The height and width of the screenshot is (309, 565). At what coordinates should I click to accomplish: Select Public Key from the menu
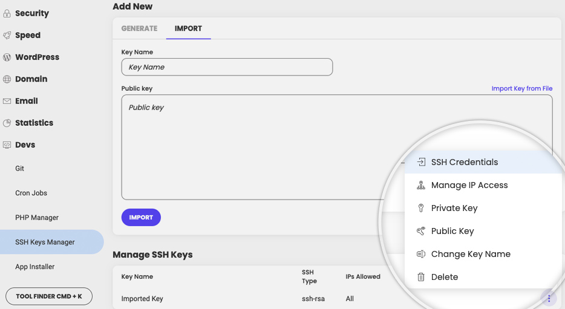483,231
